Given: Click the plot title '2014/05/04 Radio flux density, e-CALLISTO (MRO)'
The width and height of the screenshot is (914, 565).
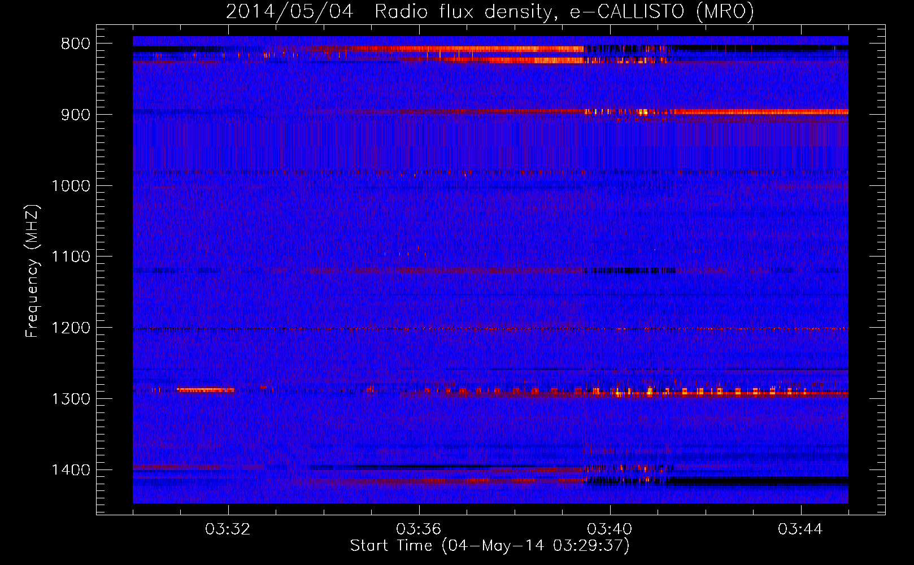Looking at the screenshot, I should coord(490,11).
